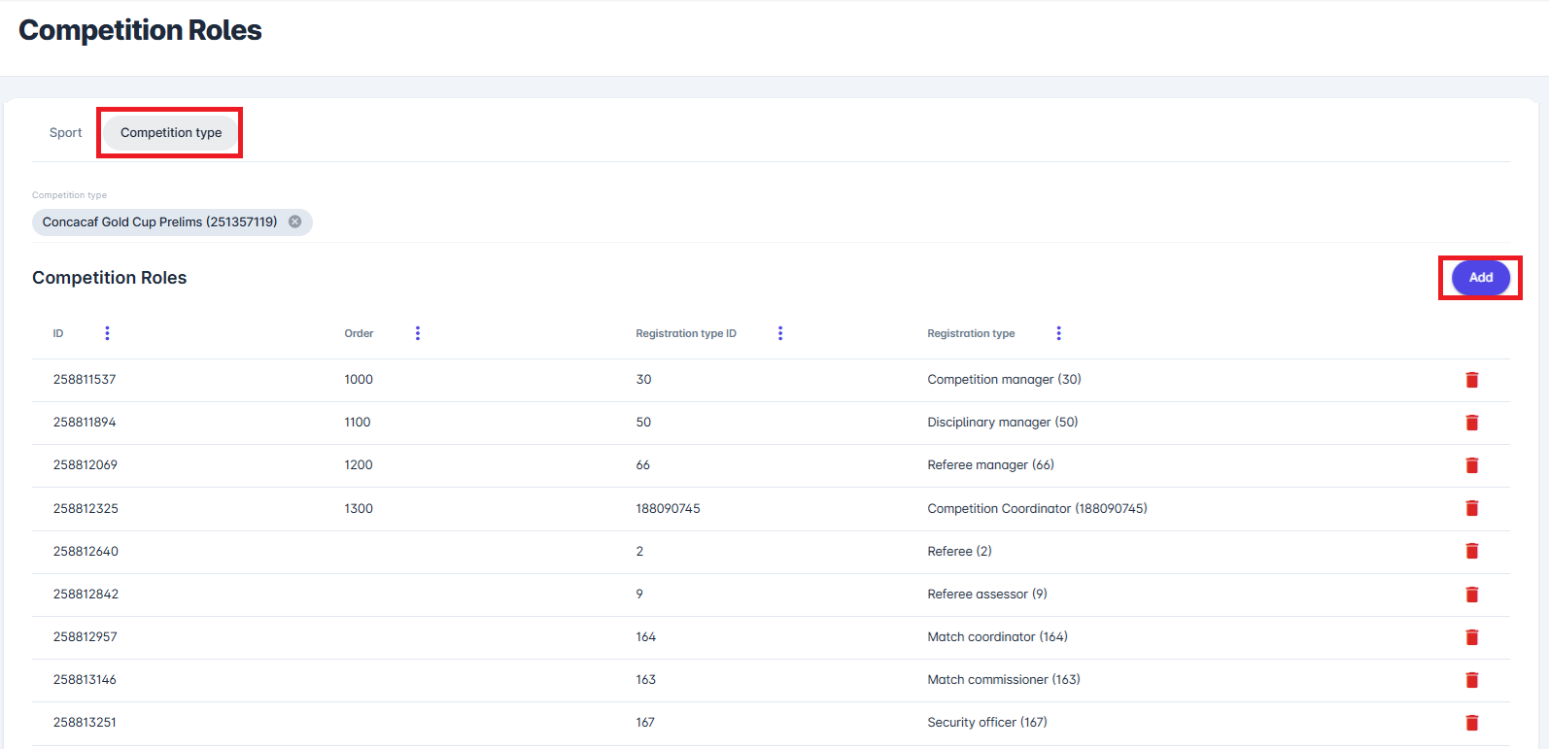The height and width of the screenshot is (749, 1549).
Task: Remove the Match commissioner (163) role
Action: (1471, 680)
